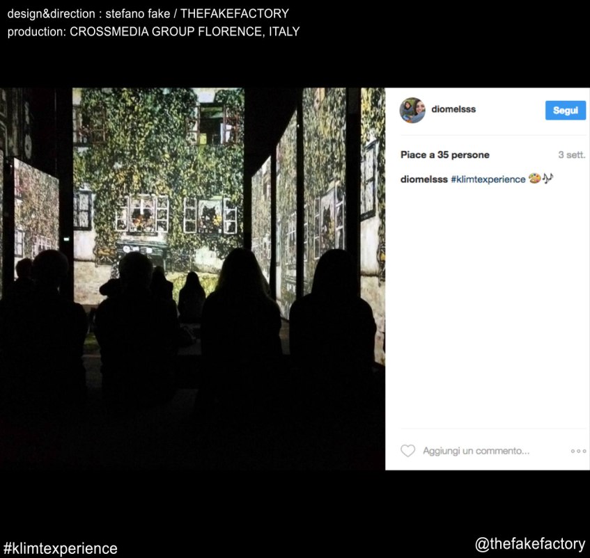Viewport: 590px width, 558px height.
Task: Click the white #klimtexperience footer text
Action: pos(60,548)
